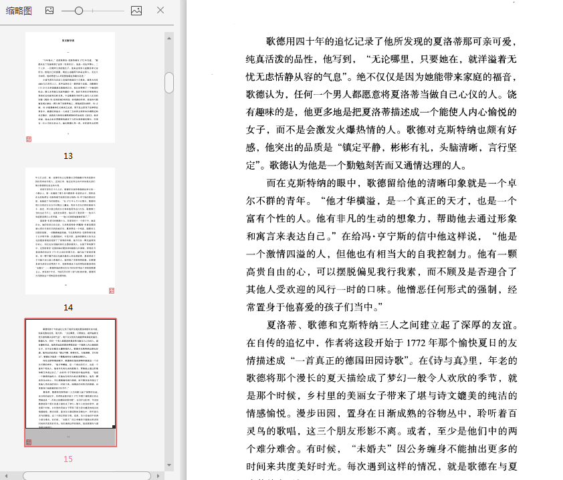Click the paragraph starting 而在克斯特纳的眼中
Viewport: 563px width, 480px height.
click(x=381, y=245)
